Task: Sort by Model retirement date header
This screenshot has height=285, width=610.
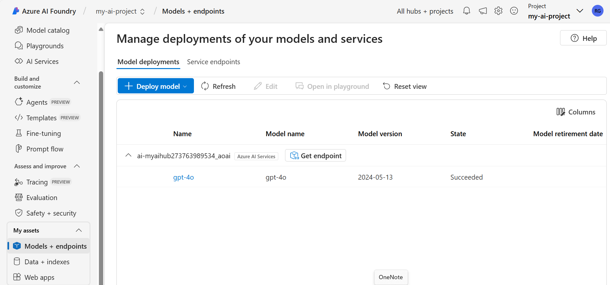Action: click(x=568, y=134)
